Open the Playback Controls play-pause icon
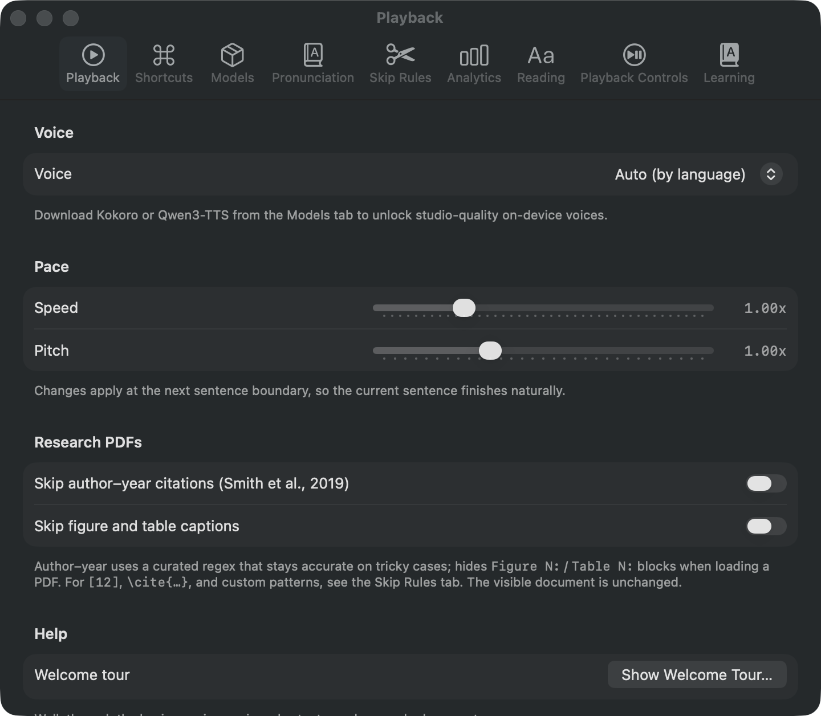Image resolution: width=821 pixels, height=716 pixels. click(634, 55)
